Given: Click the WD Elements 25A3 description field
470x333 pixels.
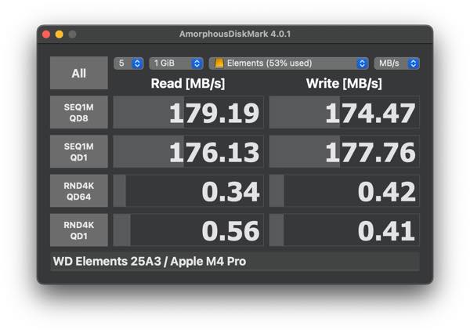Looking at the screenshot, I should coord(234,261).
